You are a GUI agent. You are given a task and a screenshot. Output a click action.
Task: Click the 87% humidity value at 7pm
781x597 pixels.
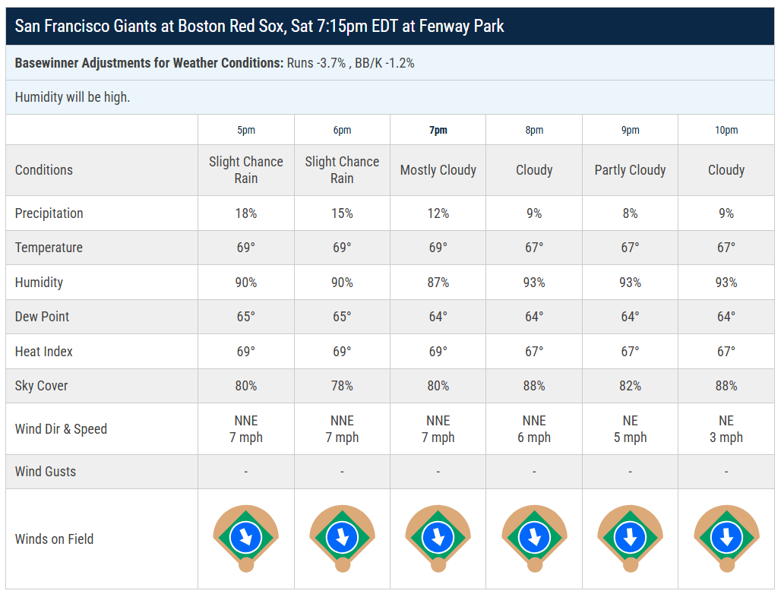point(438,283)
